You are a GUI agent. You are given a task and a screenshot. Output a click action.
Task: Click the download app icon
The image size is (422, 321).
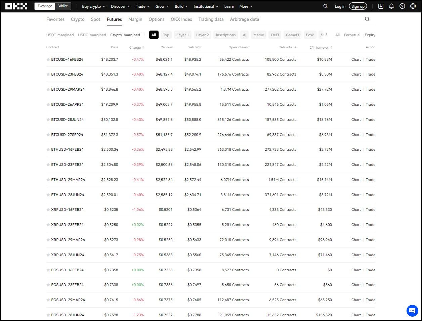(381, 6)
